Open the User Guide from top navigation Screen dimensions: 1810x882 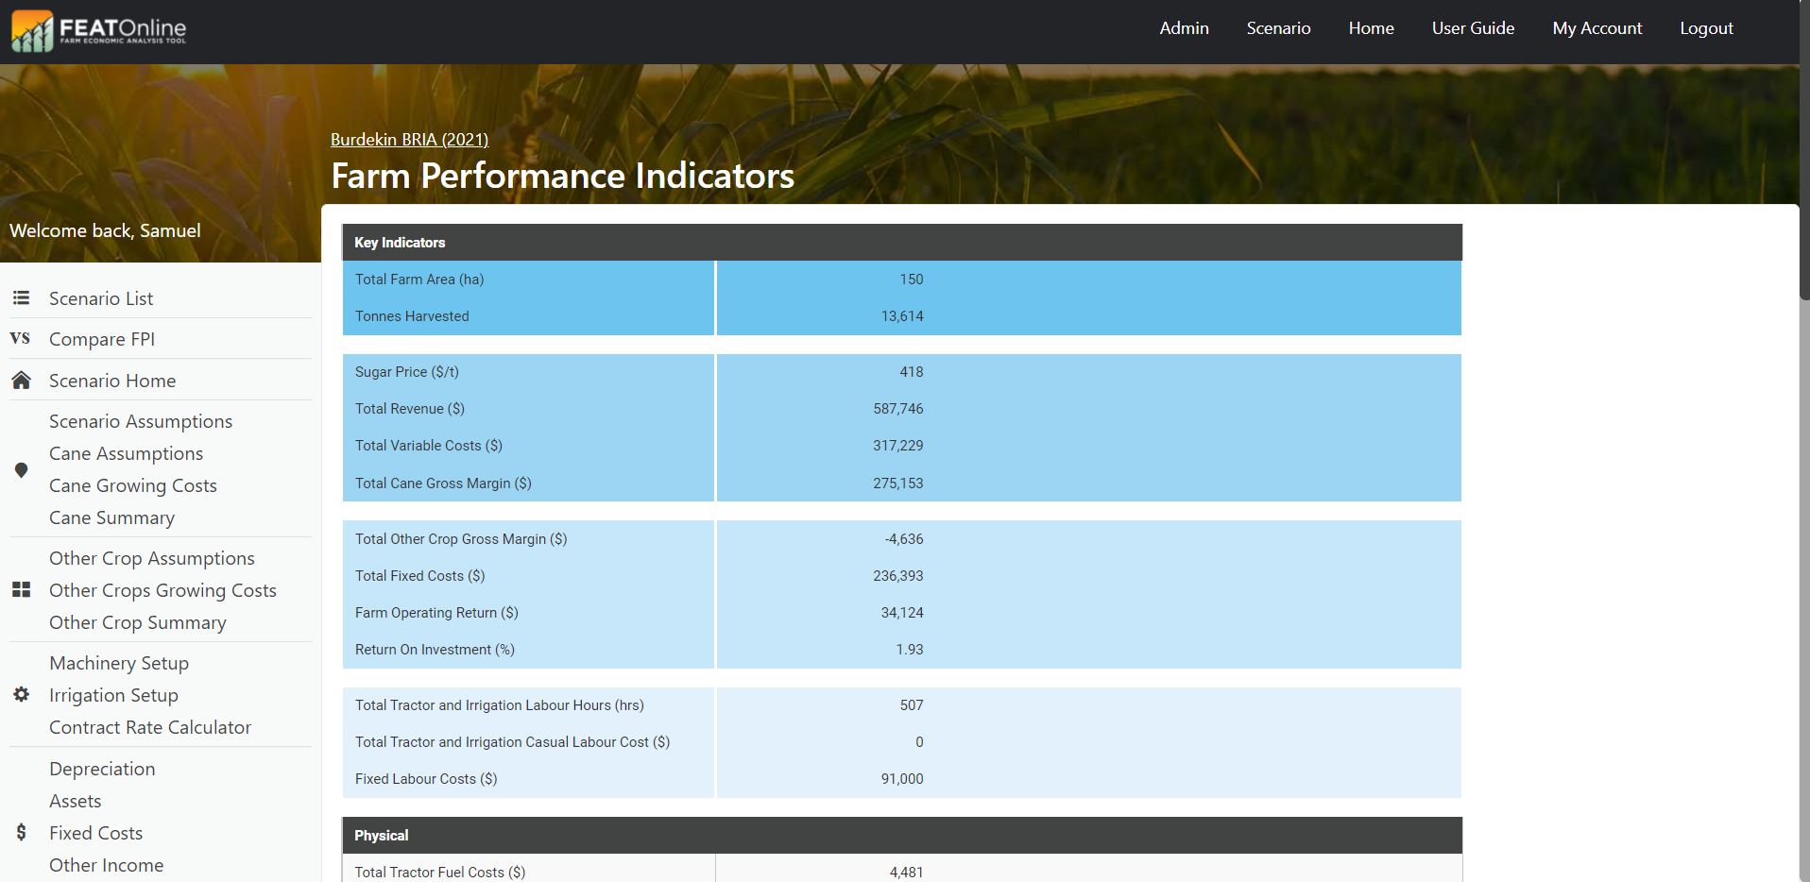tap(1473, 28)
